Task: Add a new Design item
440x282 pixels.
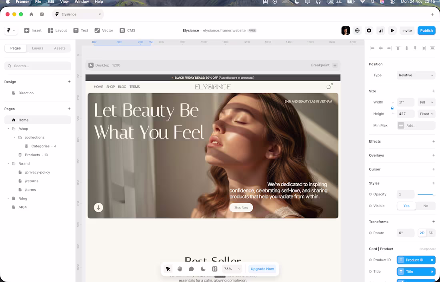Action: 69,82
